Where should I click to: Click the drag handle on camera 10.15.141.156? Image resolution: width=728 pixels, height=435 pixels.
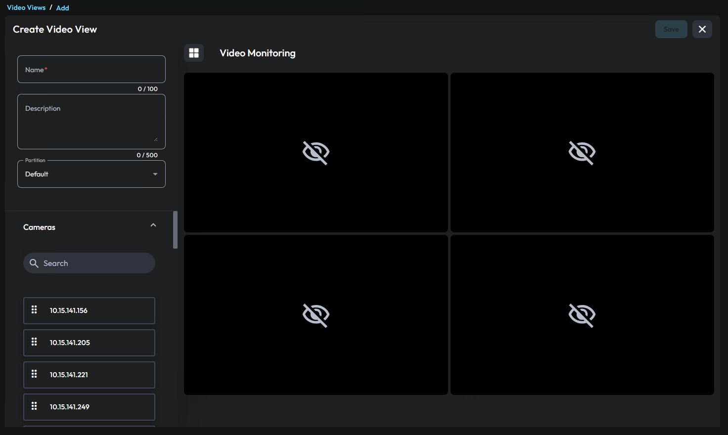(34, 309)
